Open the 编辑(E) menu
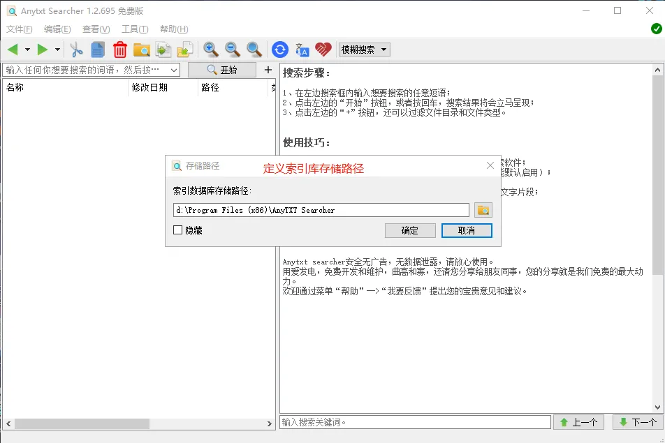The width and height of the screenshot is (665, 443). tap(57, 29)
